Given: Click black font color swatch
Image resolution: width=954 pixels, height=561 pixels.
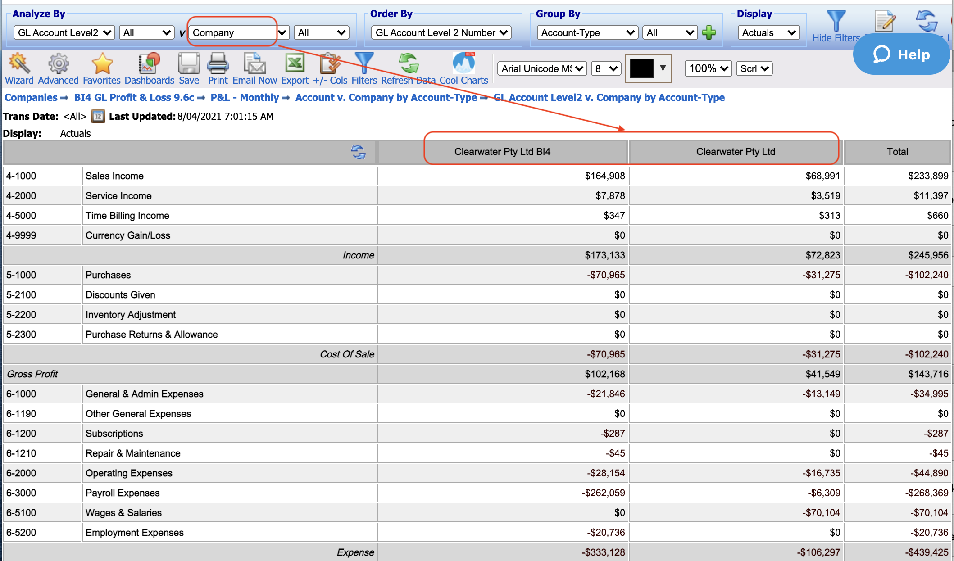Looking at the screenshot, I should [x=641, y=68].
